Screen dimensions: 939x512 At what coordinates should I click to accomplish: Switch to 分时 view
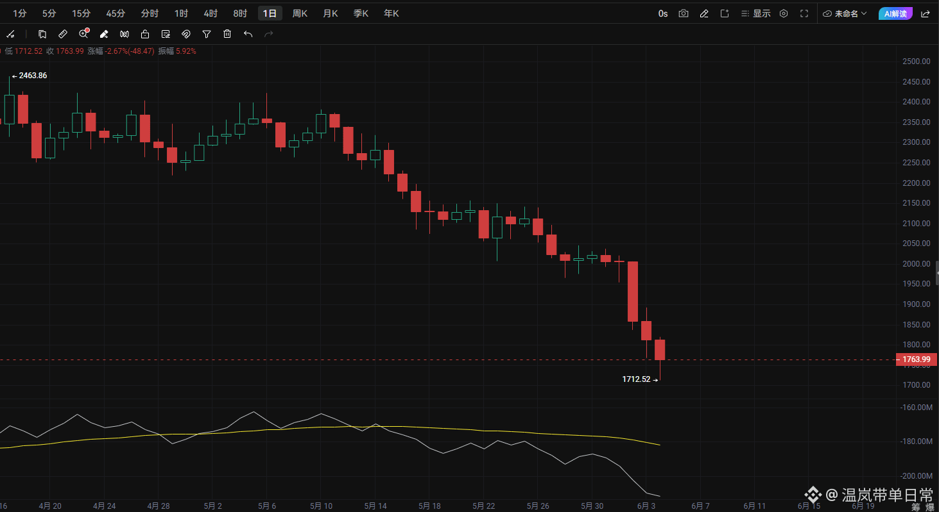pyautogui.click(x=150, y=13)
